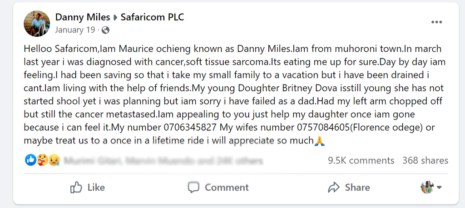Open the Comment action on the post
The height and width of the screenshot is (208, 465).
point(218,187)
